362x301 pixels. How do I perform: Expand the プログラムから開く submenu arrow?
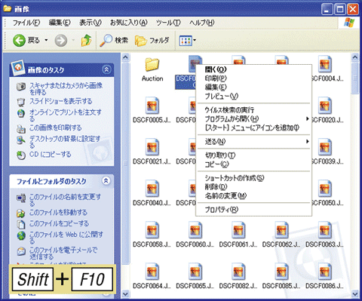click(x=307, y=118)
